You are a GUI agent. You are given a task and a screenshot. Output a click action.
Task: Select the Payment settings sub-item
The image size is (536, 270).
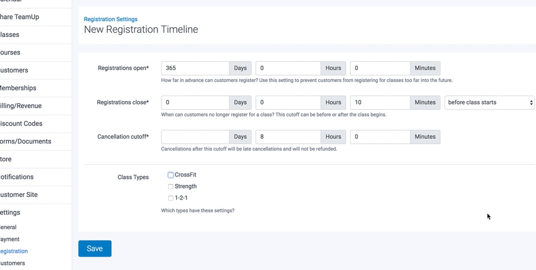click(10, 240)
